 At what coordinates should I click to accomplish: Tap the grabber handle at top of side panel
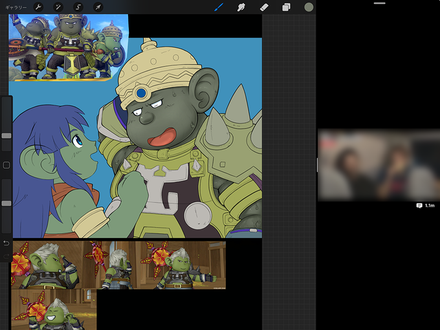coord(379,3)
